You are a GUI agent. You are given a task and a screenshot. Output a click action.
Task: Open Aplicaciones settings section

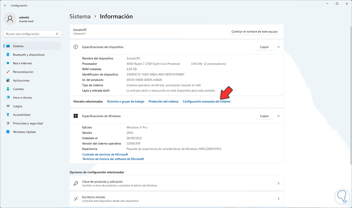coord(21,80)
